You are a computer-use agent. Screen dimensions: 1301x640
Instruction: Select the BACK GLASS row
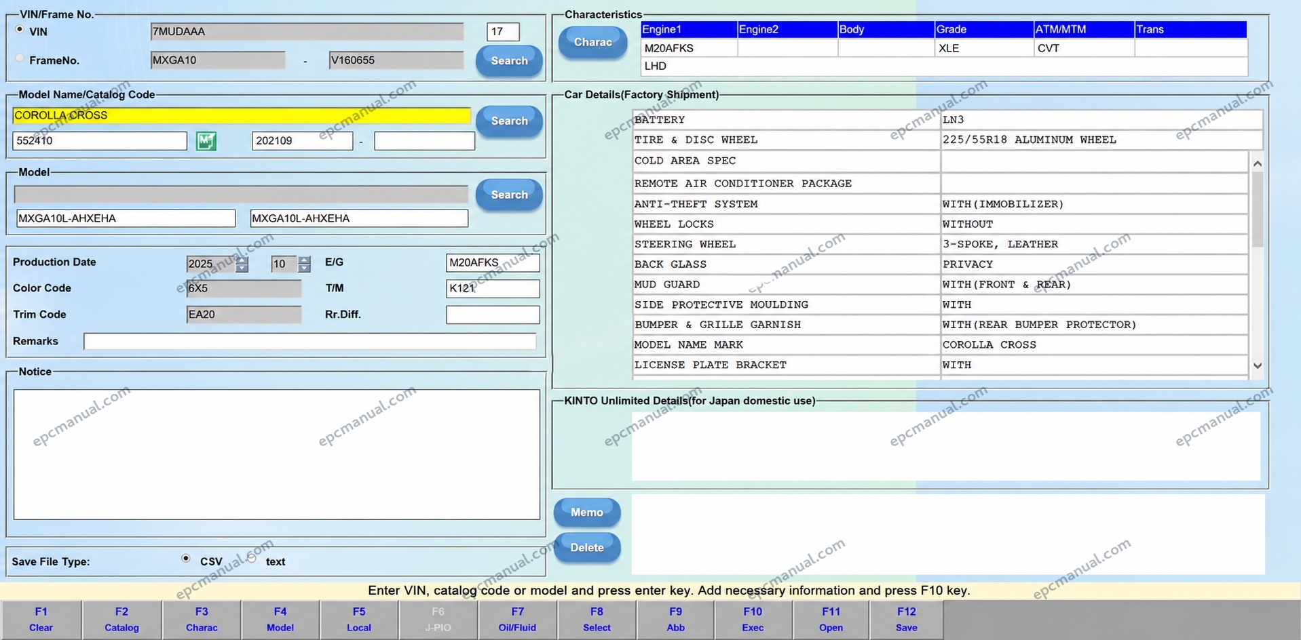pos(940,264)
